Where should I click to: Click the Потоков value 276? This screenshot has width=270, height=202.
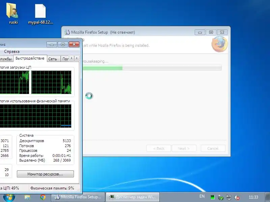pyautogui.click(x=68, y=146)
